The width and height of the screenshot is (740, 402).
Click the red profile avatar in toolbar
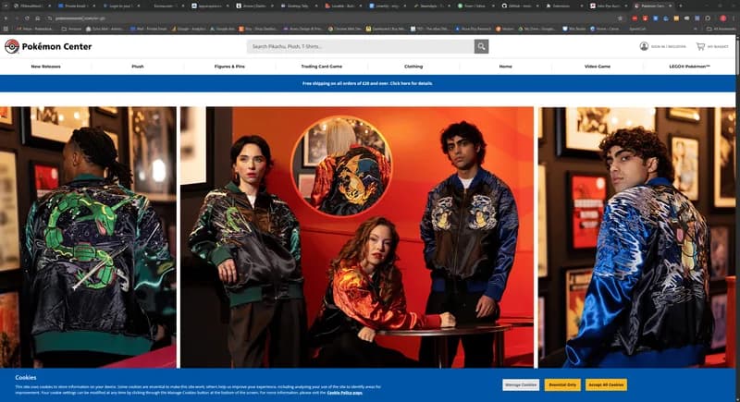(722, 18)
